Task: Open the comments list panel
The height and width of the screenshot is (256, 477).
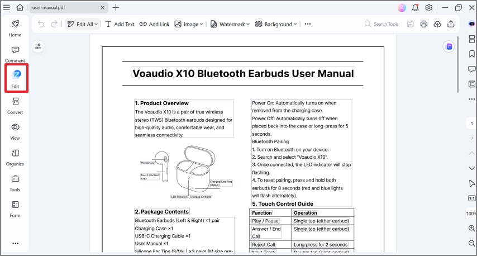Action: pos(472,69)
